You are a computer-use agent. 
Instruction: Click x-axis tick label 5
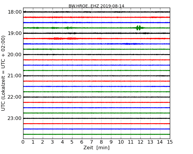pyautogui.click(x=72, y=142)
